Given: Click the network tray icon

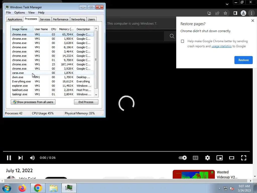Looking at the screenshot, I should coord(226,188).
